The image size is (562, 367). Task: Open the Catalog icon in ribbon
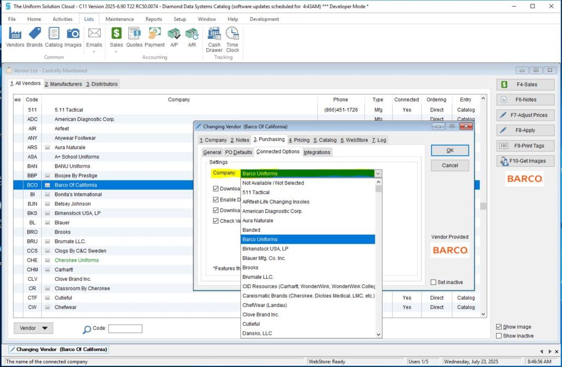click(x=54, y=34)
